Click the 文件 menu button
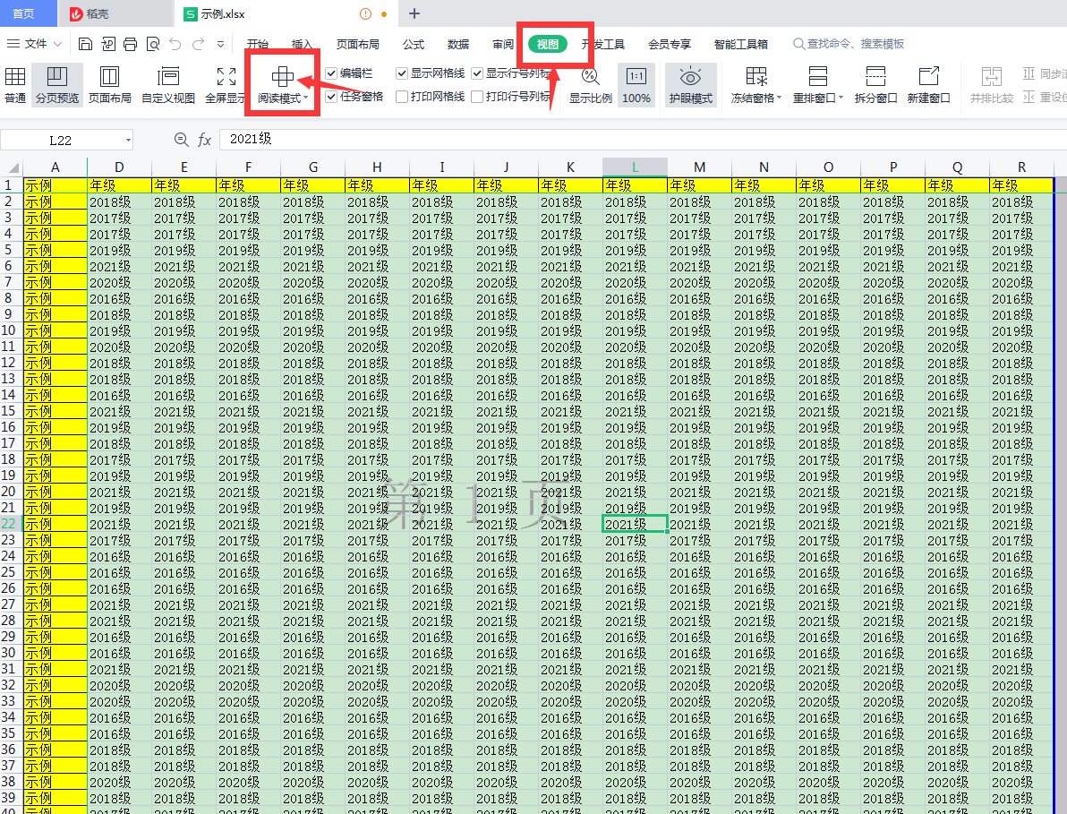Viewport: 1067px width, 814px height. pos(36,44)
